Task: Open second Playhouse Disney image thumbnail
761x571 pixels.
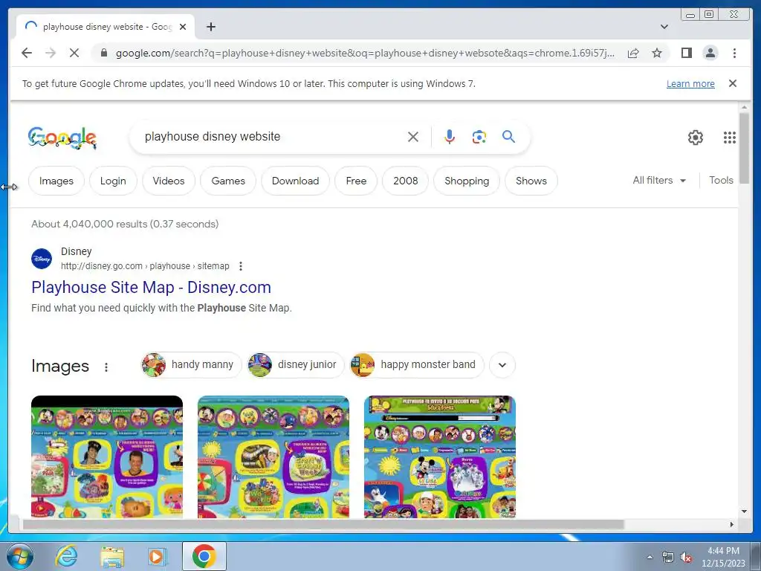Action: [x=273, y=457]
